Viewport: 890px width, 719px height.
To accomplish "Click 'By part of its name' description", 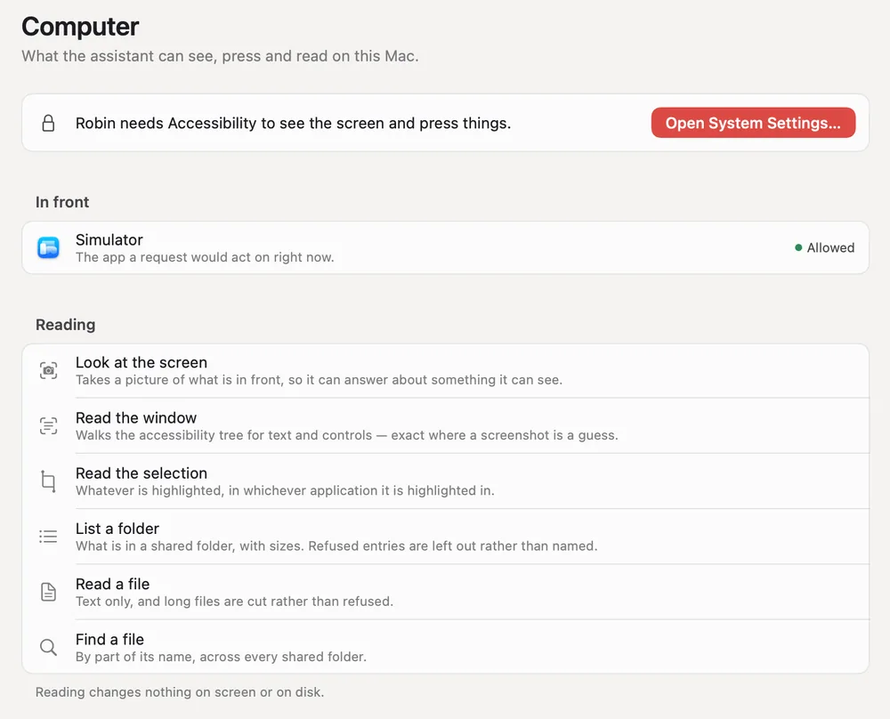I will tap(222, 657).
